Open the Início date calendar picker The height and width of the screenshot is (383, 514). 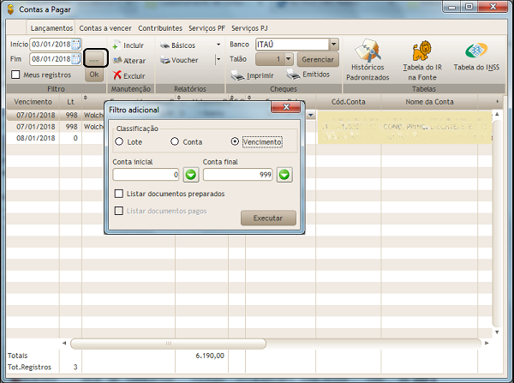(76, 45)
